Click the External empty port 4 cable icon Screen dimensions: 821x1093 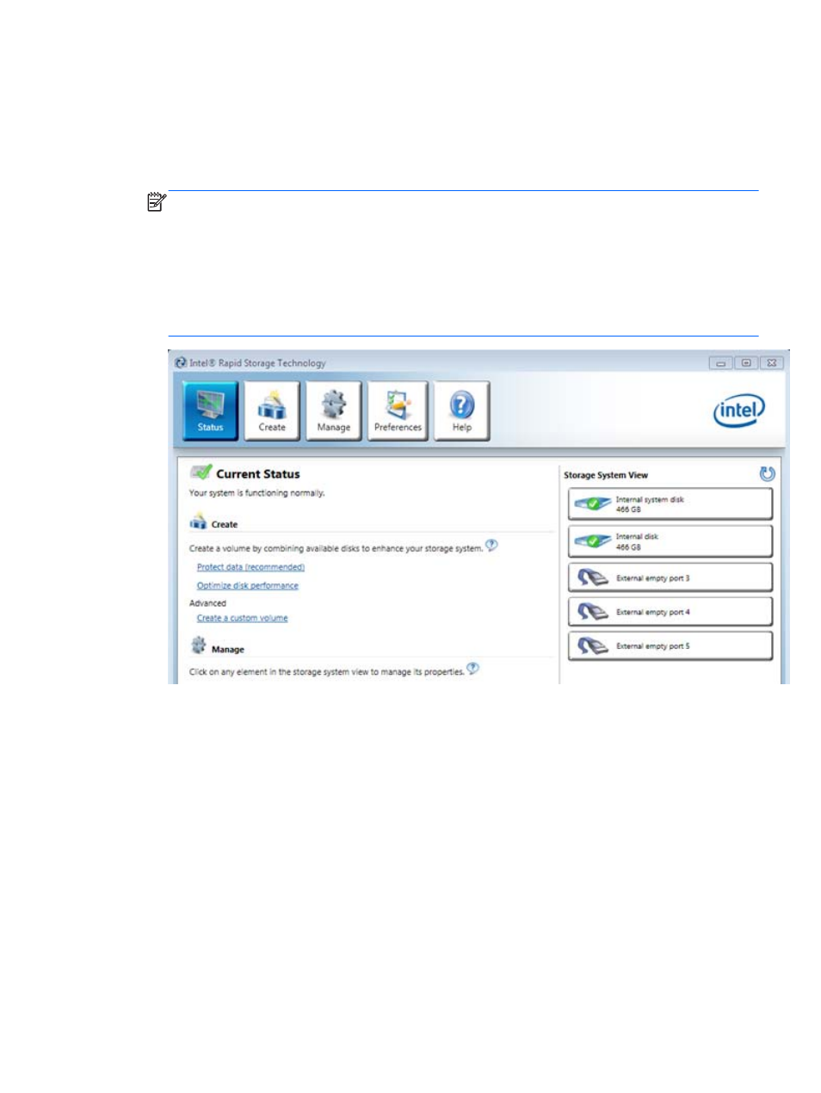pyautogui.click(x=592, y=612)
